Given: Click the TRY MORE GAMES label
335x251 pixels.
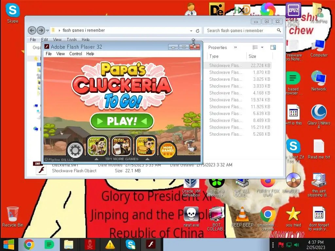Looking at the screenshot, I should click(122, 159).
